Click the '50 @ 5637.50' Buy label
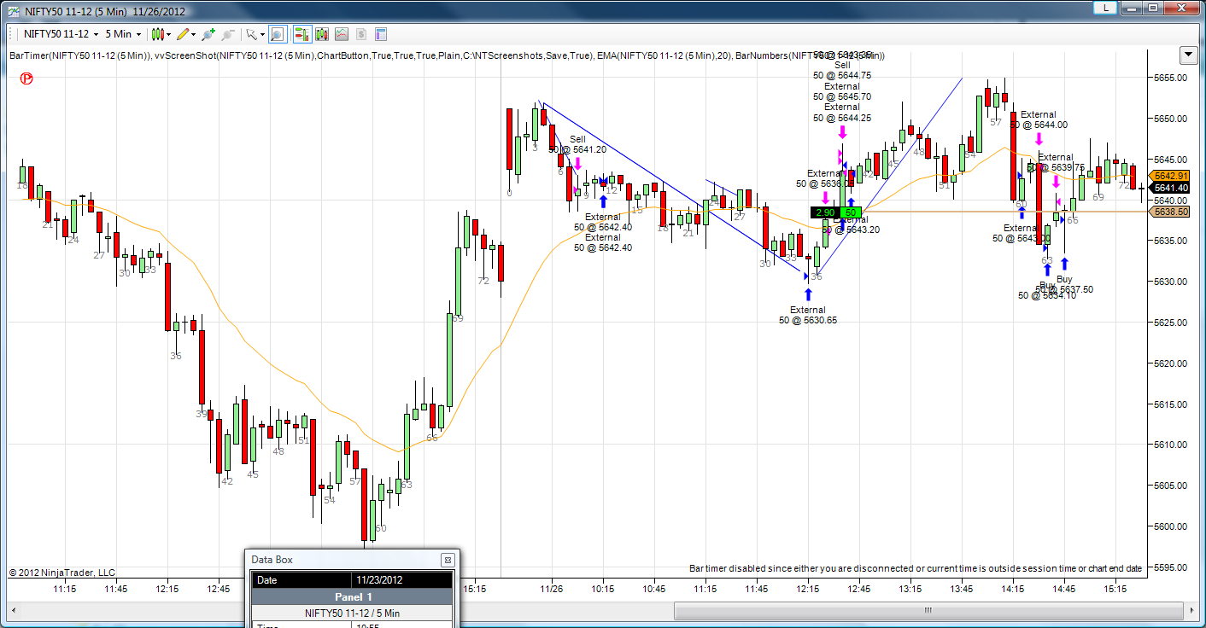 tap(1064, 290)
